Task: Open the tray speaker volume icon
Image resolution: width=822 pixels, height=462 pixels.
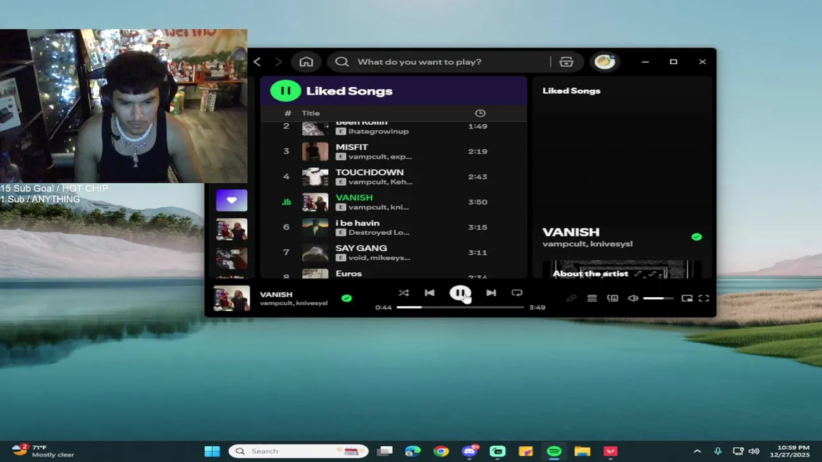Action: pos(753,451)
